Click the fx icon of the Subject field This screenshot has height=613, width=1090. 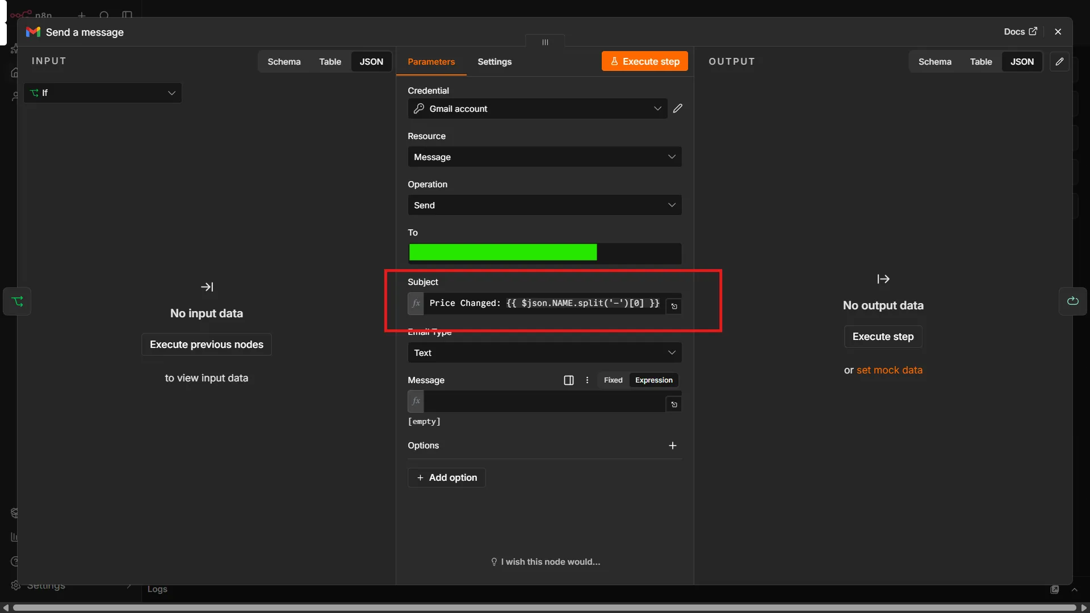coord(416,303)
